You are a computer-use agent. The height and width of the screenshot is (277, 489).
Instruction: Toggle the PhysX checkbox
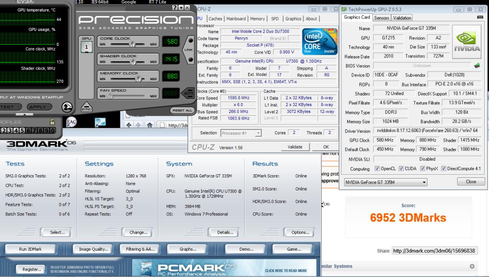(x=423, y=168)
